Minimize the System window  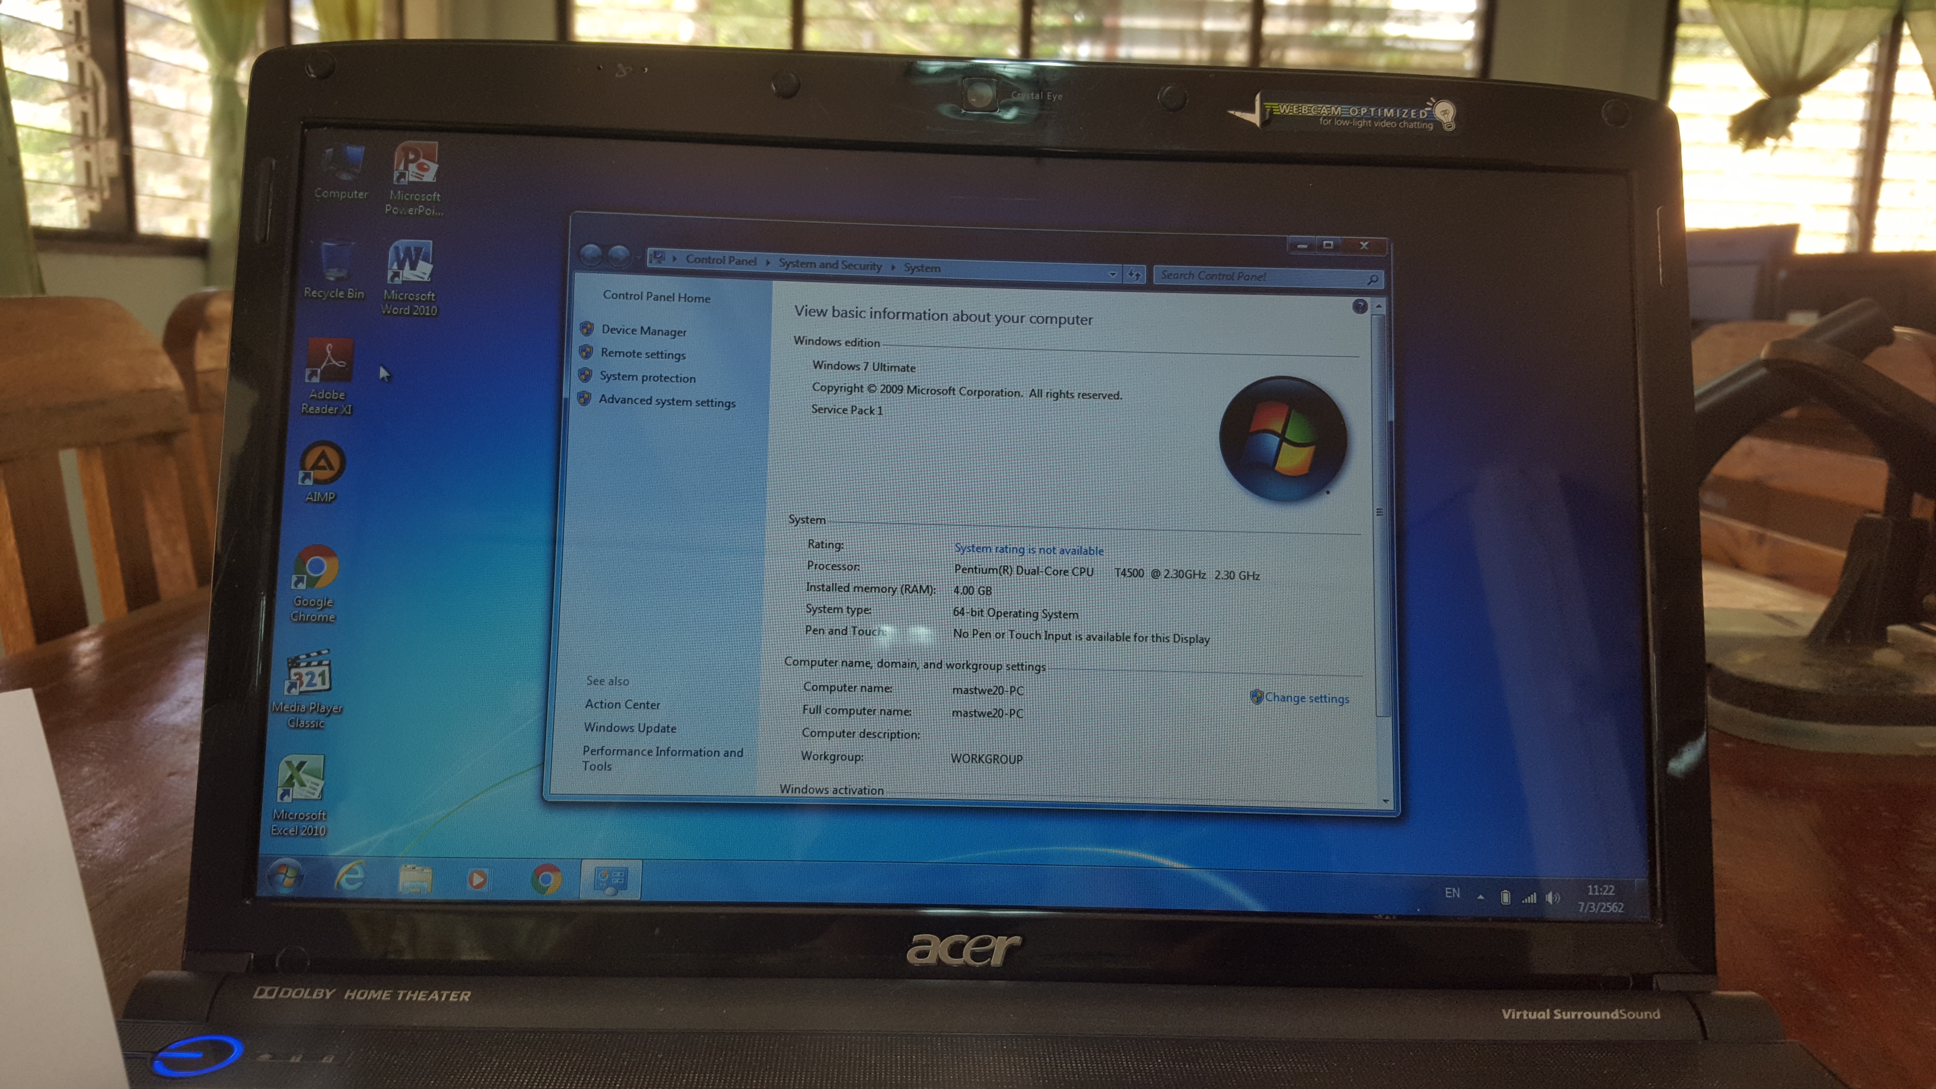[1303, 245]
